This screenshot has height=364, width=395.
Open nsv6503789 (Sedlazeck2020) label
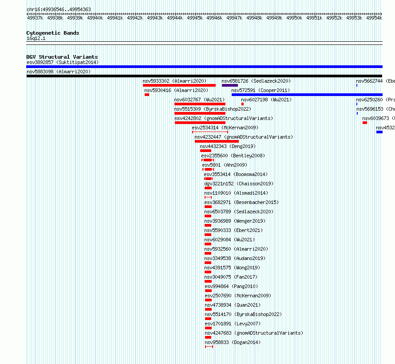239,212
